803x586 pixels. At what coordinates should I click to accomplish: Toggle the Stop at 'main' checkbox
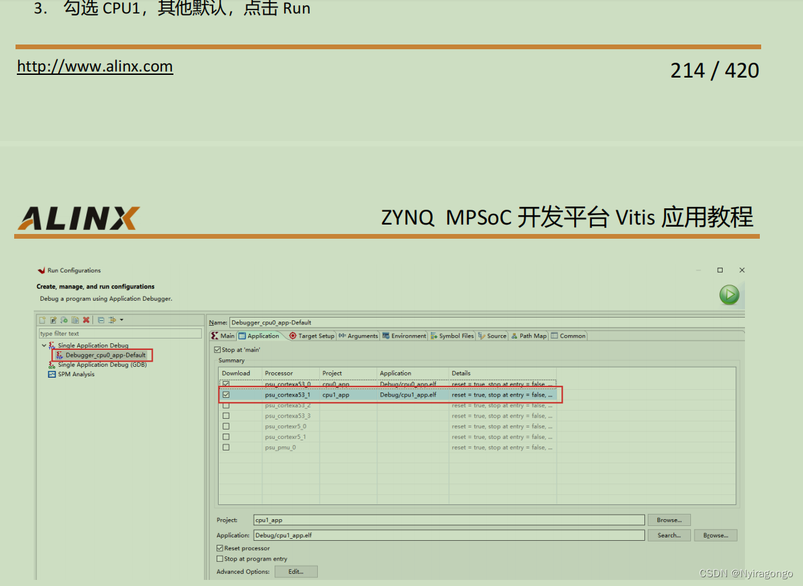coord(218,349)
